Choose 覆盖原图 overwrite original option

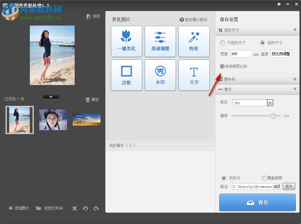264,178
